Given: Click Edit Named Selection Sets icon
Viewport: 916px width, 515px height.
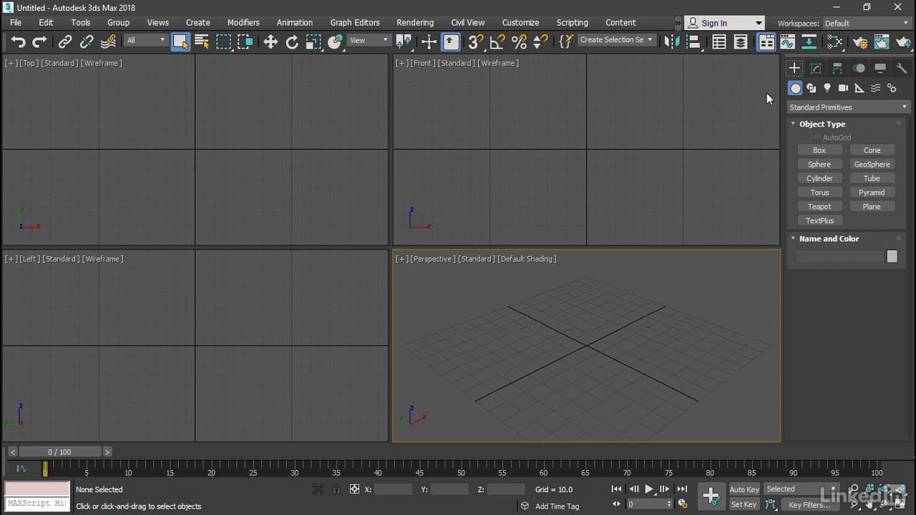Looking at the screenshot, I should click(x=565, y=42).
